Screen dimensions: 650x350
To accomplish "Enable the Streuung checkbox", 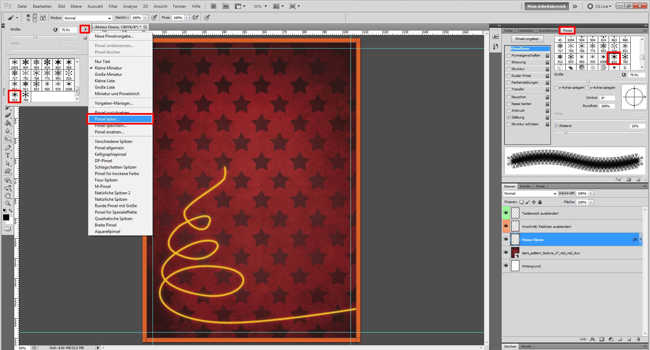I will click(509, 62).
